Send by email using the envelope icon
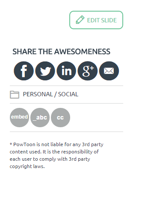 109,71
